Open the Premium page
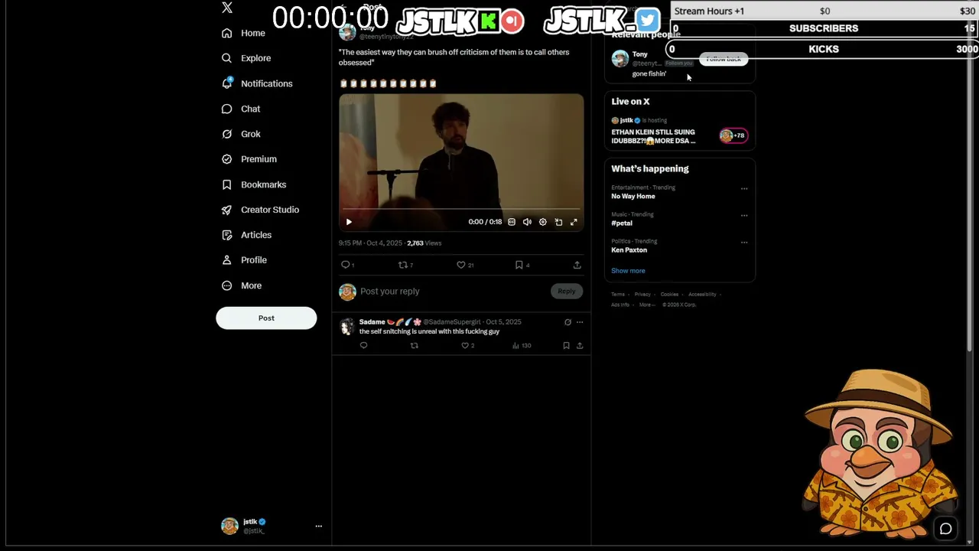 249,159
